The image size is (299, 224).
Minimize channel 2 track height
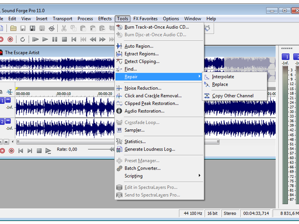[x=8, y=121]
